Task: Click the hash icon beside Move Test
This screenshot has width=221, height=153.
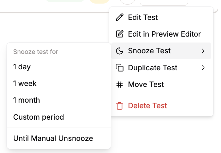Action: click(120, 85)
